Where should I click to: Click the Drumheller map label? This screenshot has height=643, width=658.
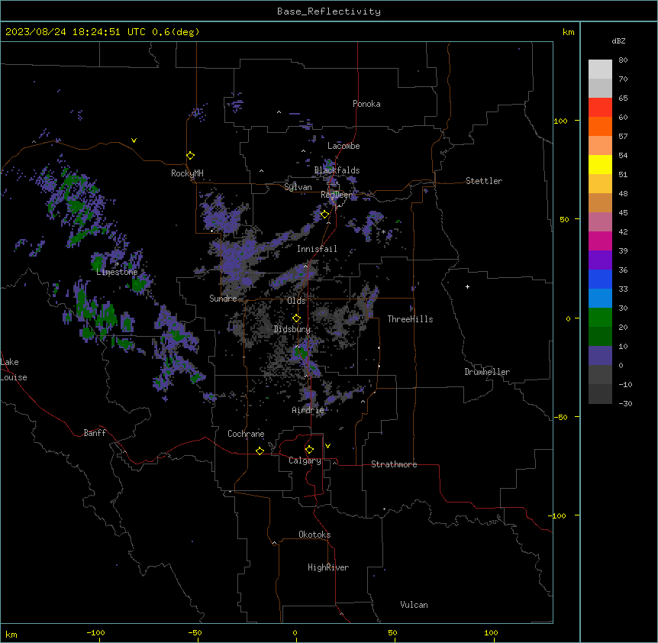pyautogui.click(x=487, y=372)
